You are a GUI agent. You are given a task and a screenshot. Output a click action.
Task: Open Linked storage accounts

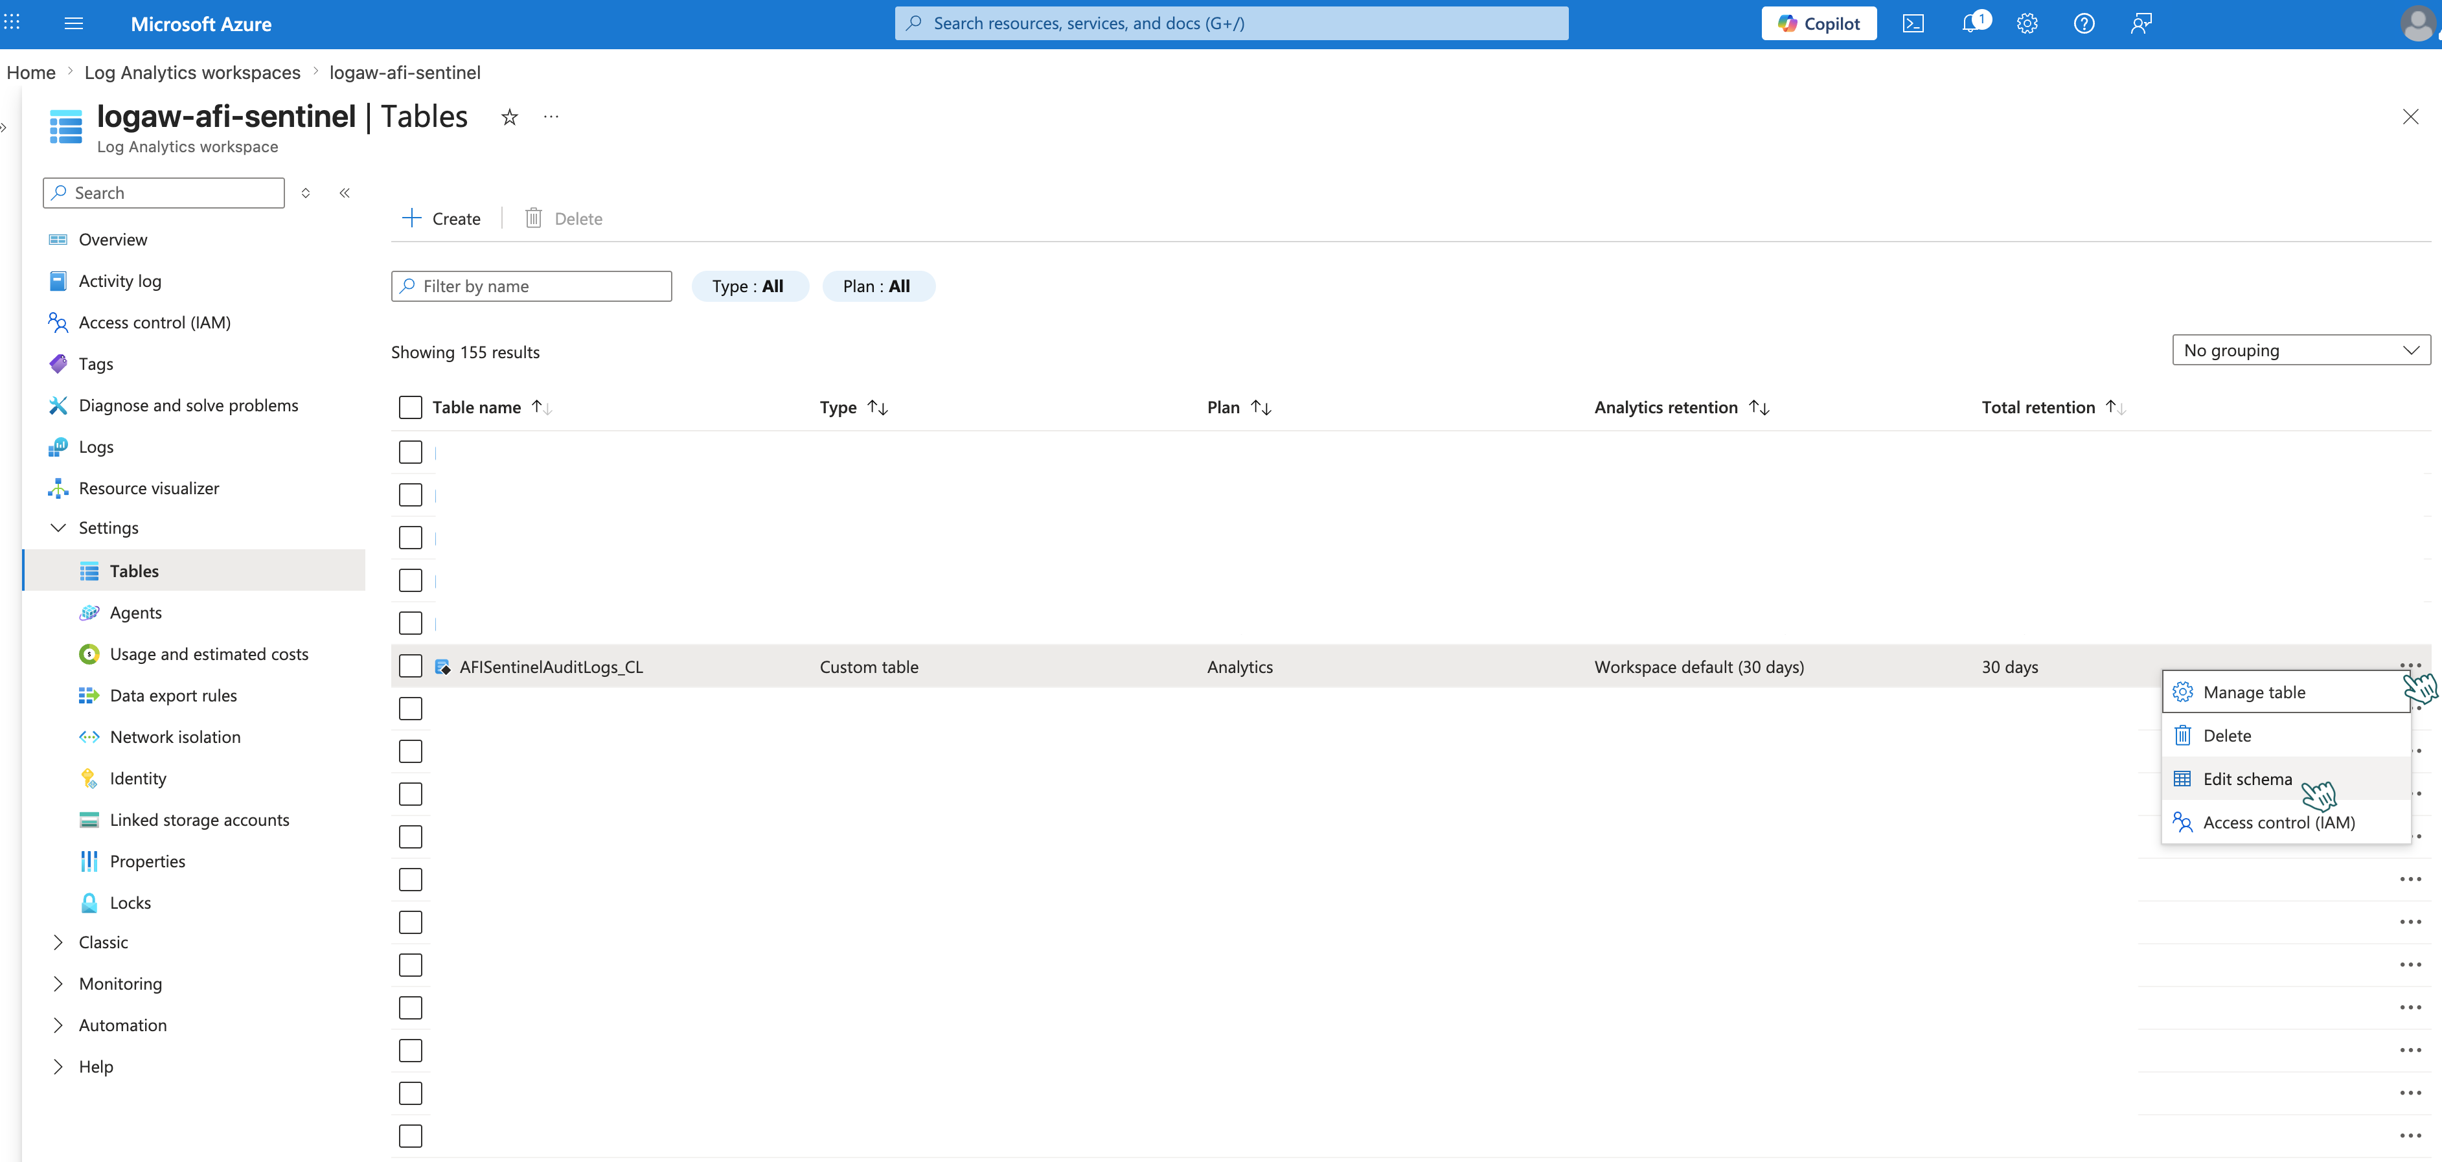click(199, 820)
